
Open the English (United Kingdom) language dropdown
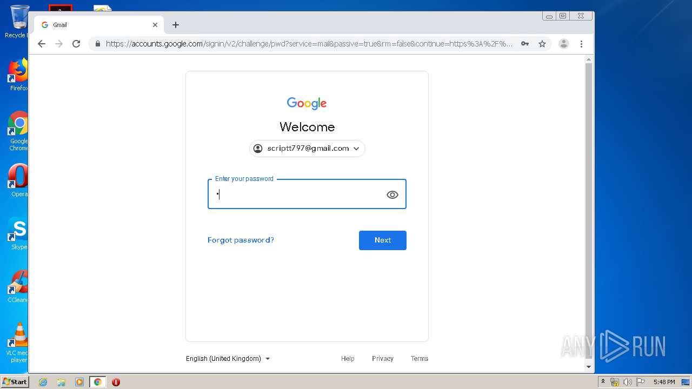(x=228, y=359)
